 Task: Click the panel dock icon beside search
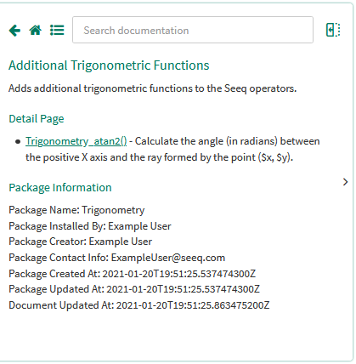(x=333, y=30)
